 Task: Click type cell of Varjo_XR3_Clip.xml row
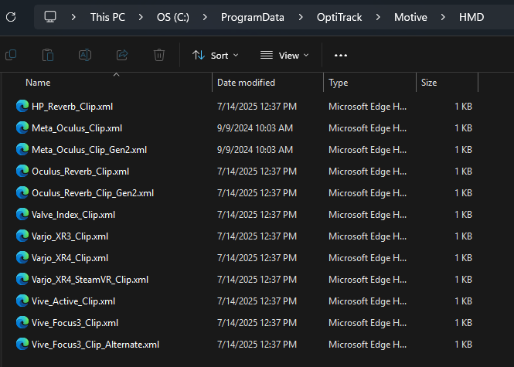[367, 236]
